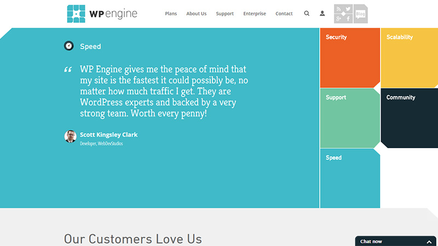The width and height of the screenshot is (438, 246).
Task: Expand the Chat now chevron arrow
Action: click(x=429, y=242)
